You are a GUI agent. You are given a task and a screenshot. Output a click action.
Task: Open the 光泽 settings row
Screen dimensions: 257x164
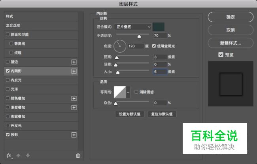pyautogui.click(x=41, y=89)
